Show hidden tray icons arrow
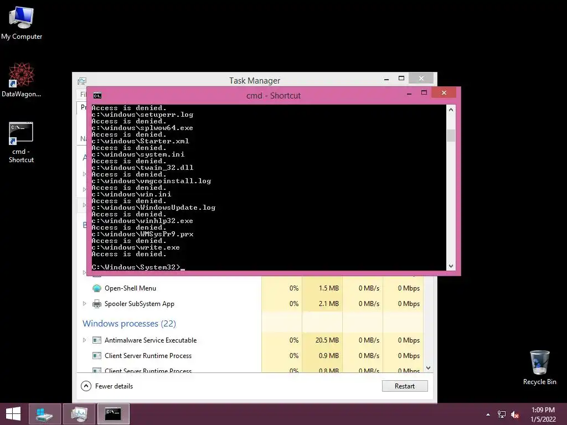567x425 pixels. [488, 414]
